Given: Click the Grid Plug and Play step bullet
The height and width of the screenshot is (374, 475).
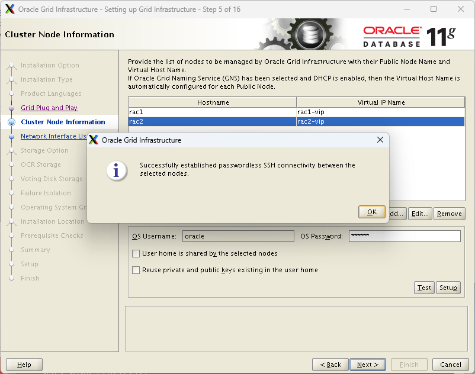Looking at the screenshot, I should tap(11, 108).
